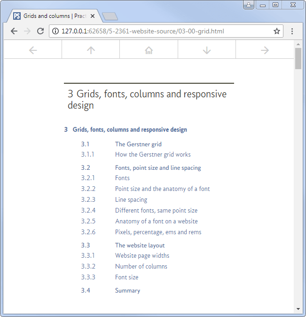Click the browser Back arrow button

14,31
